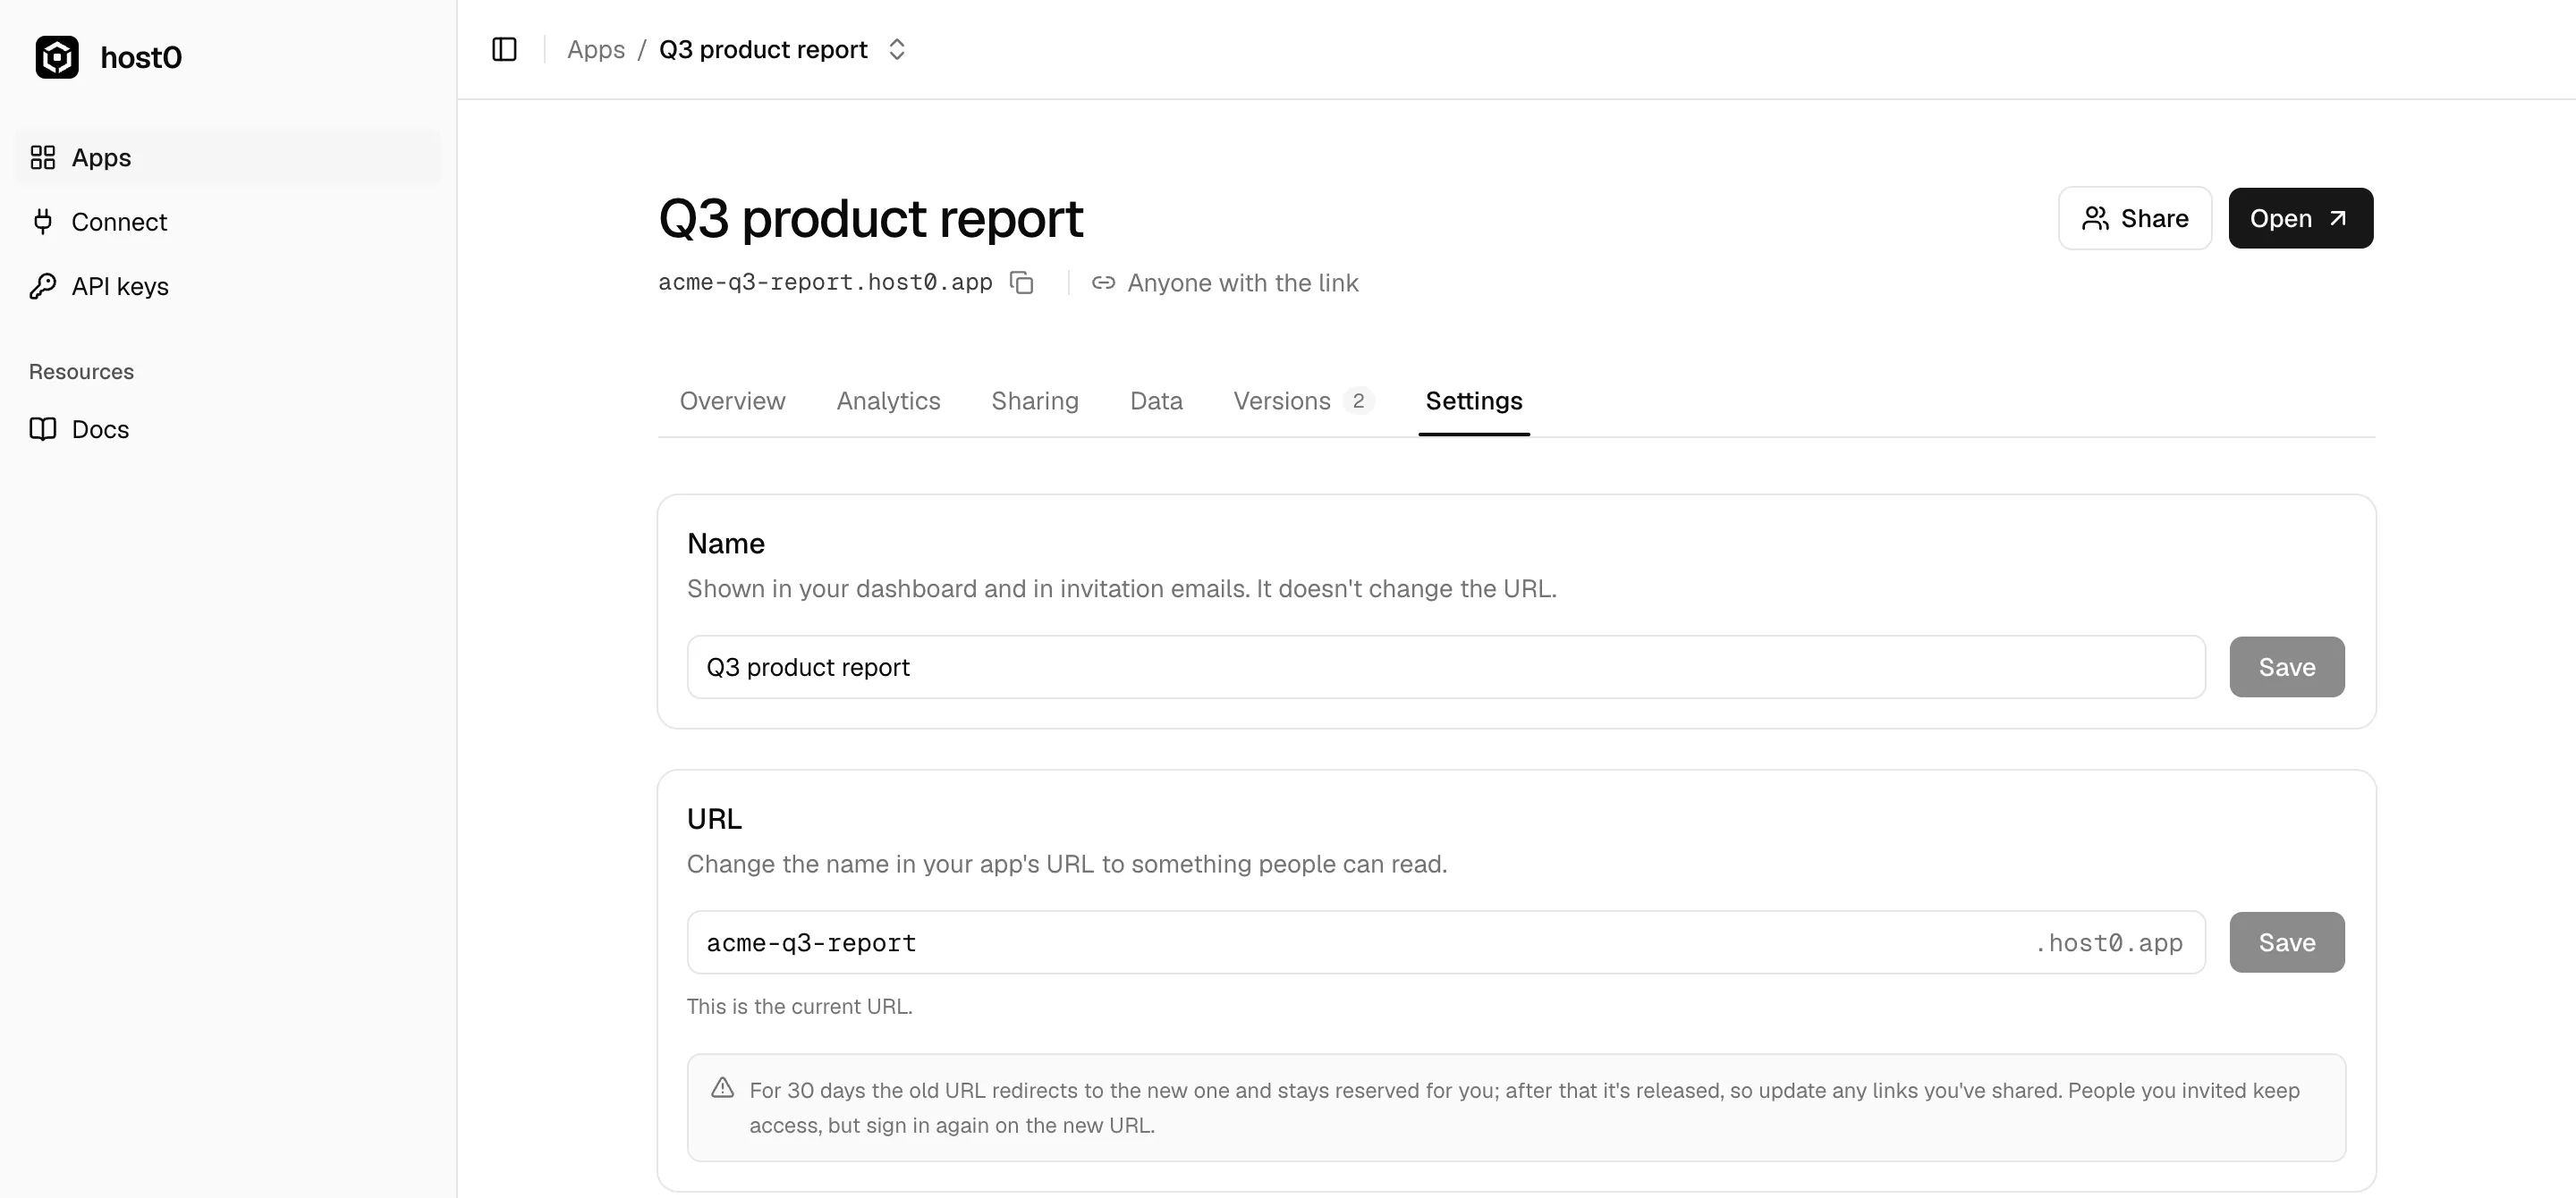Click the "Q3 product report" page heading
The height and width of the screenshot is (1198, 2576).
[870, 218]
